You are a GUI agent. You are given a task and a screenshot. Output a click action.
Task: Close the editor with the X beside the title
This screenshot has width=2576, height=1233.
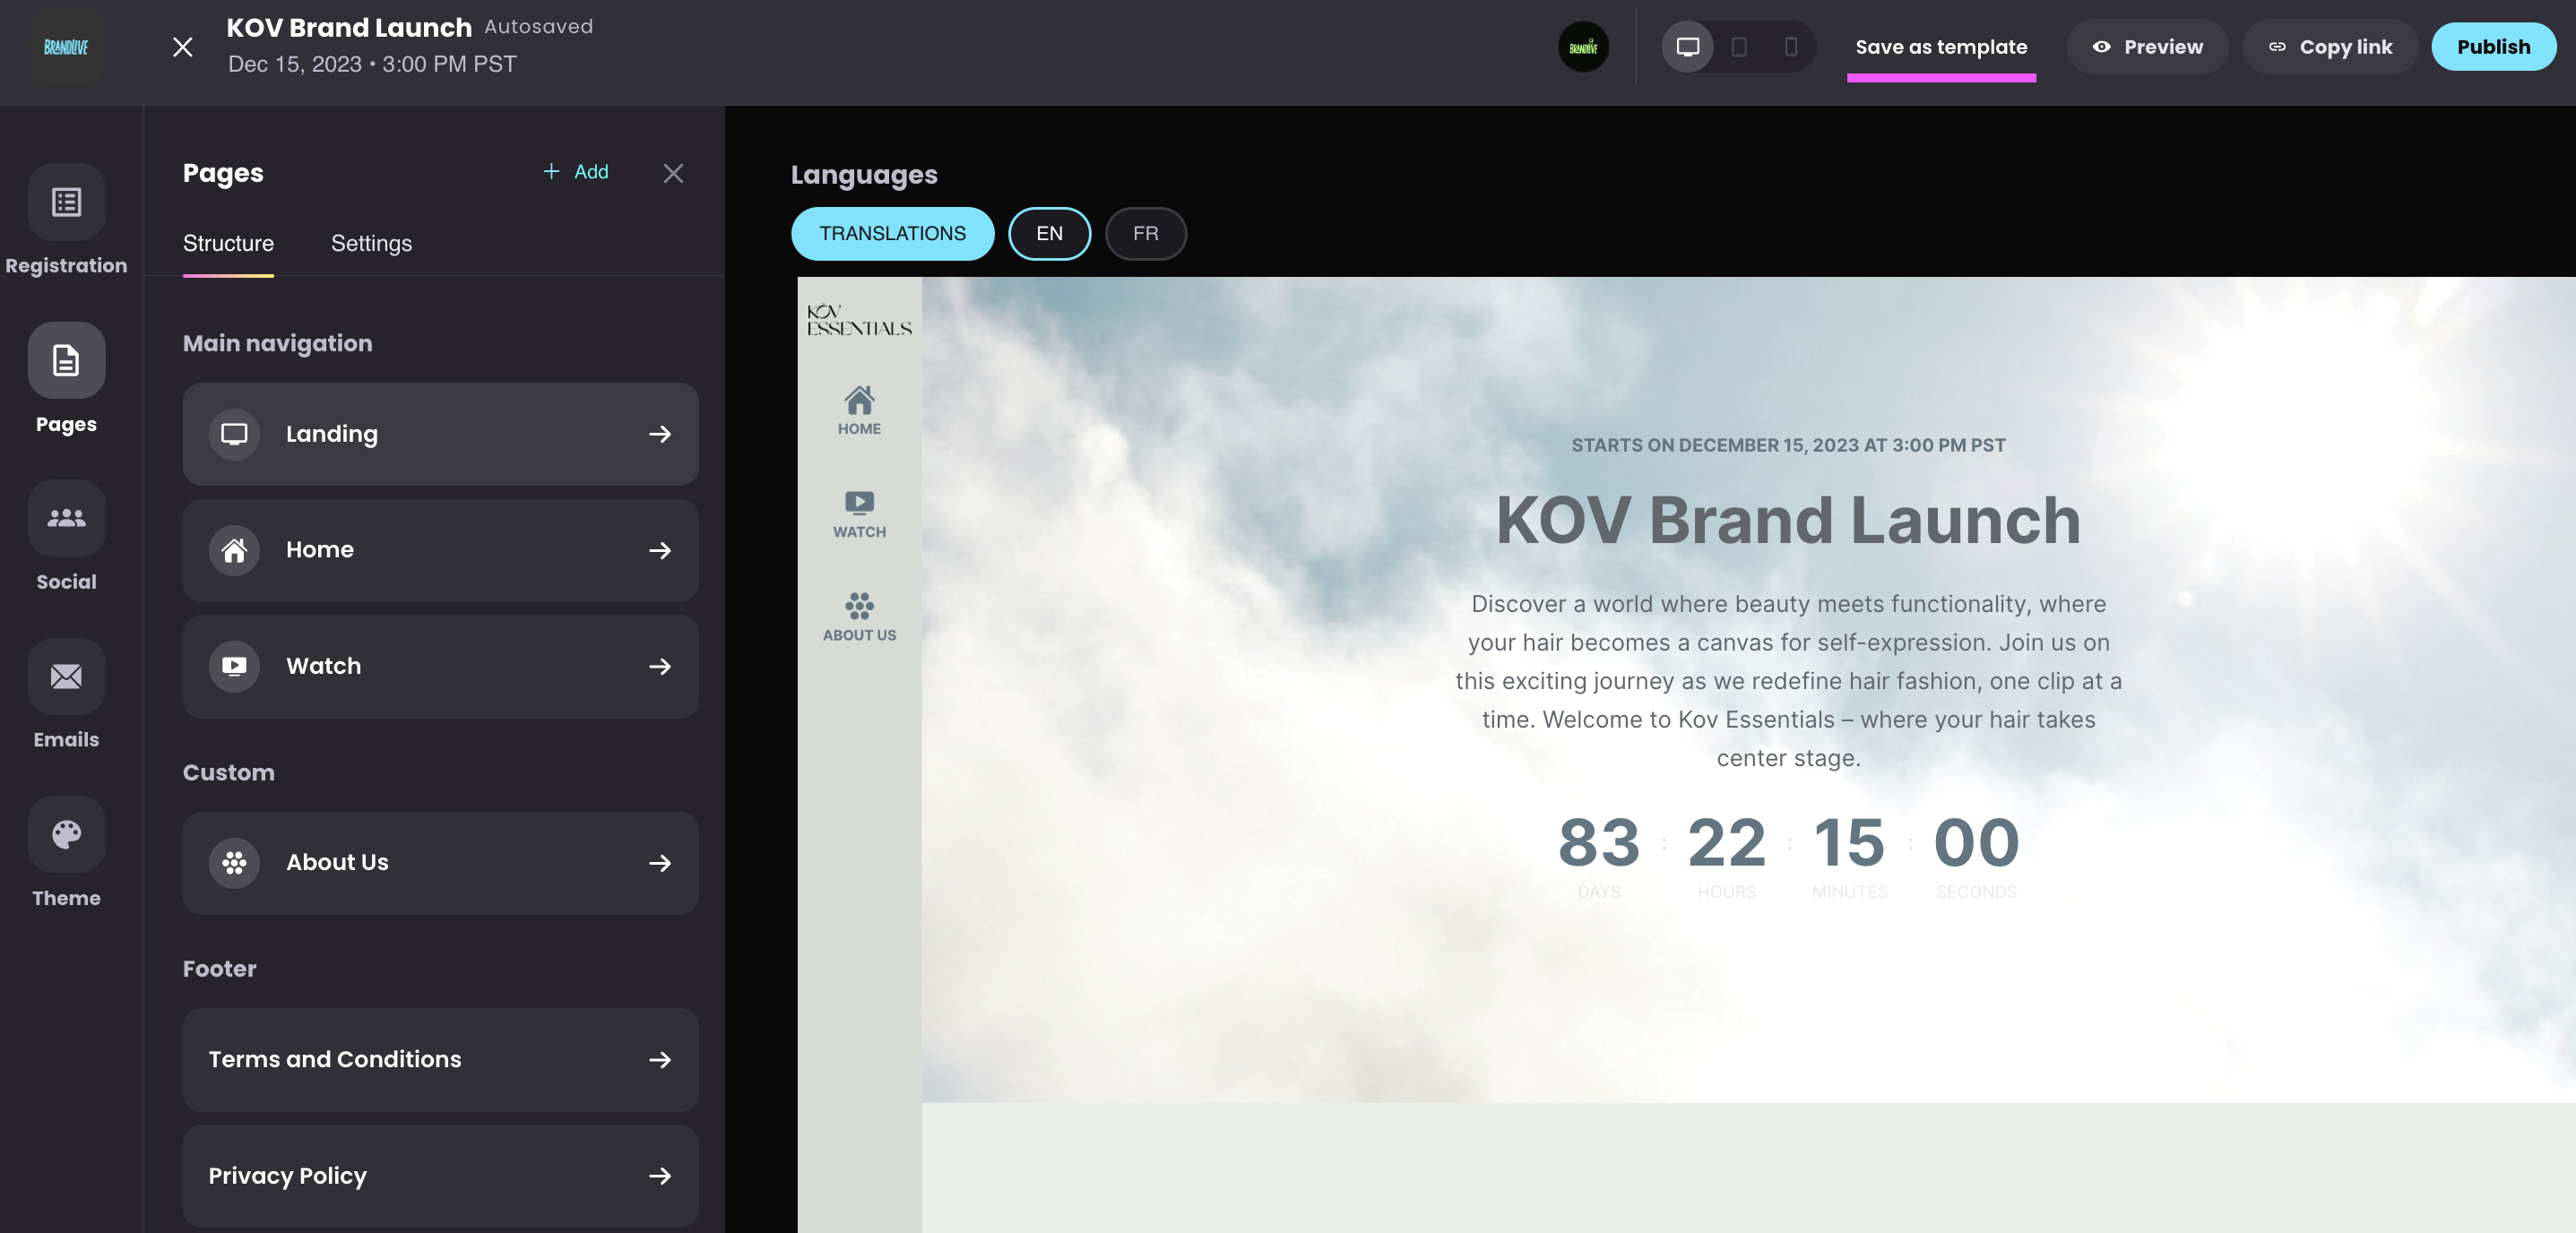[x=182, y=47]
